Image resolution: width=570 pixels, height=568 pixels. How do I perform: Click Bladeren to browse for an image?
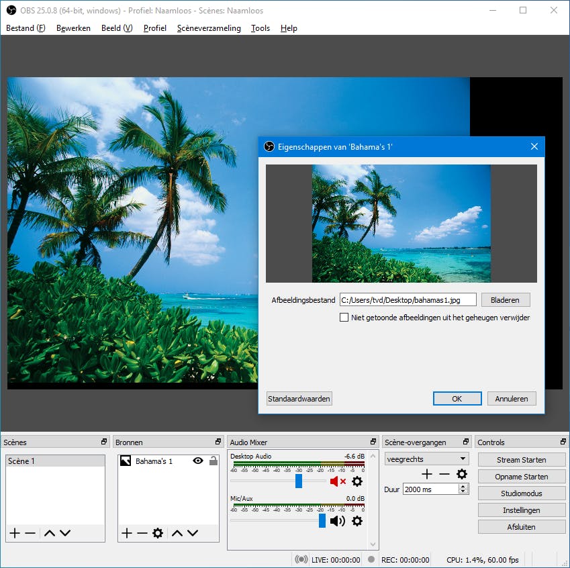506,299
